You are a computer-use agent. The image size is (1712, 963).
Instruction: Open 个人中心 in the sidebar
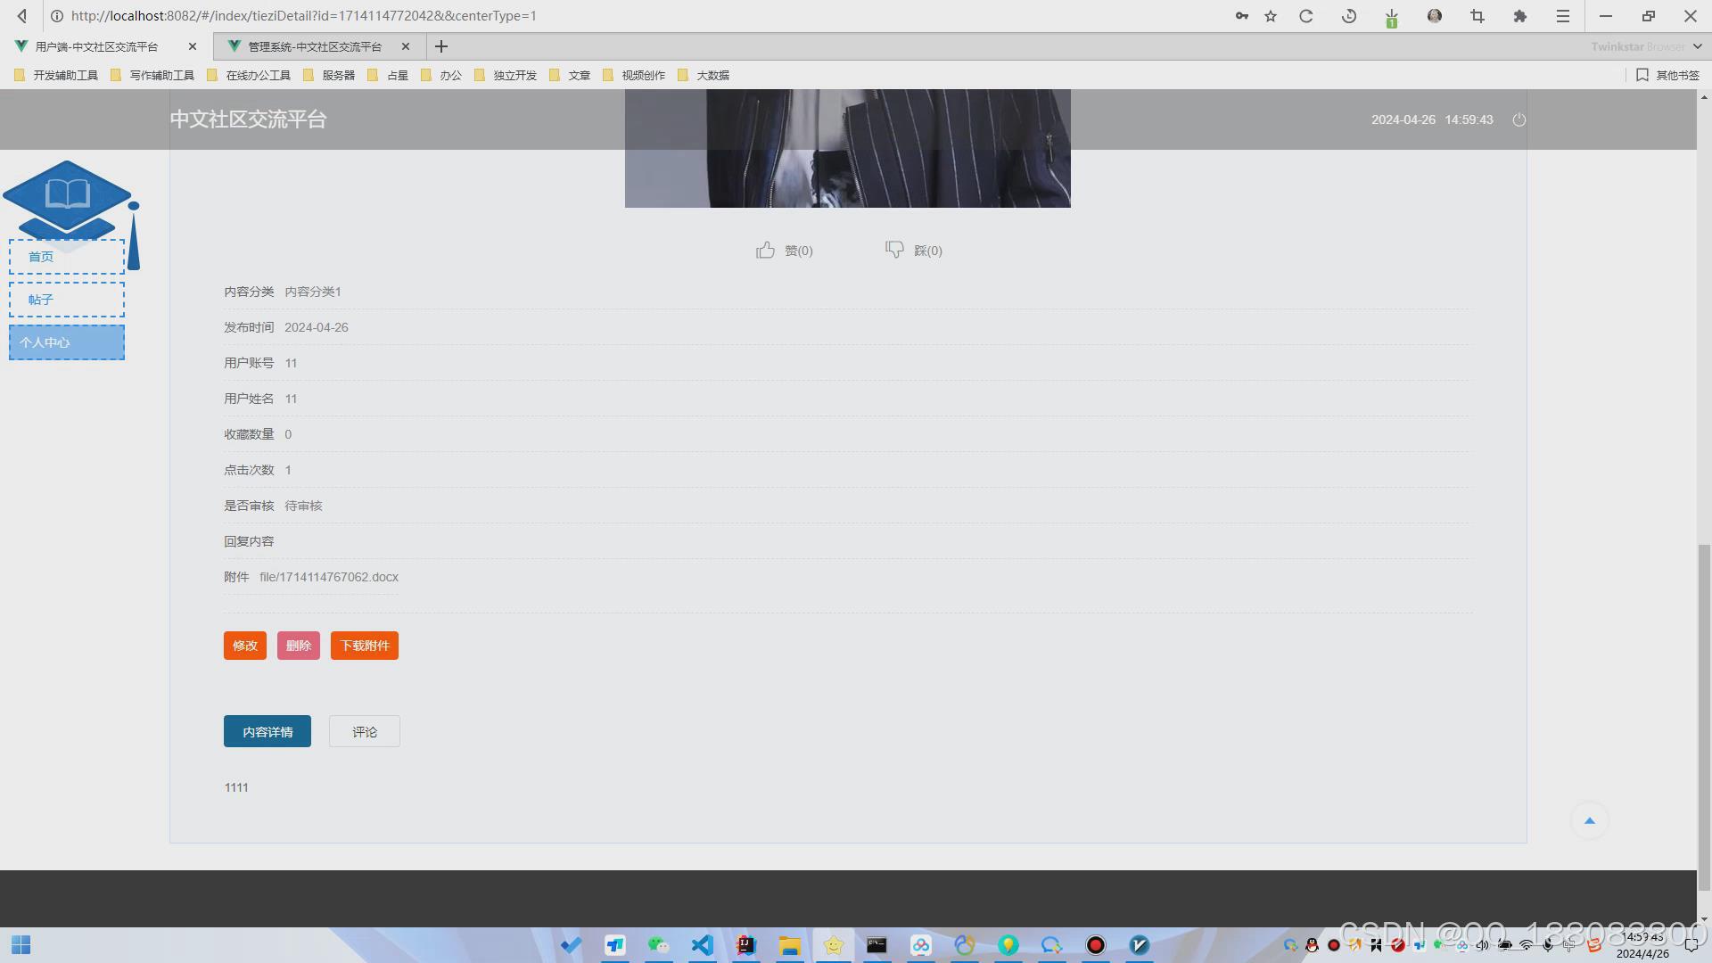point(67,342)
